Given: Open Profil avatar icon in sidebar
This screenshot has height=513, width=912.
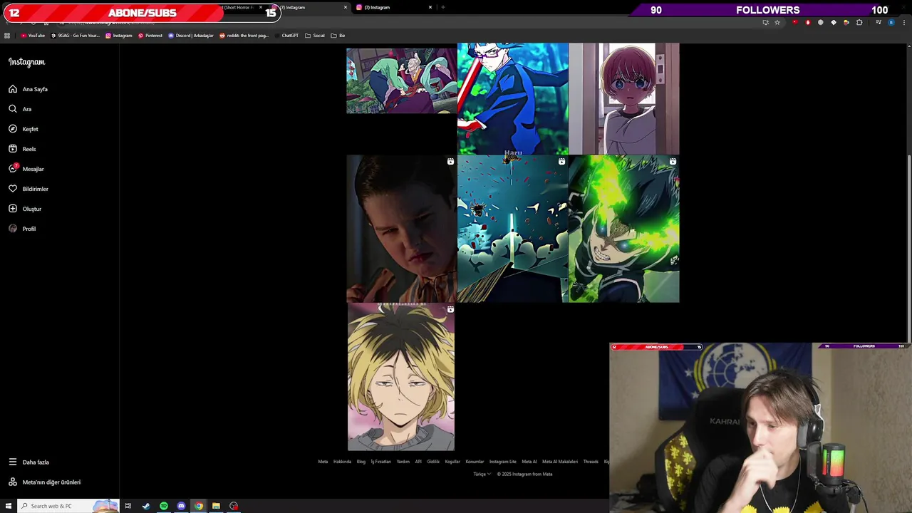Looking at the screenshot, I should (x=13, y=229).
